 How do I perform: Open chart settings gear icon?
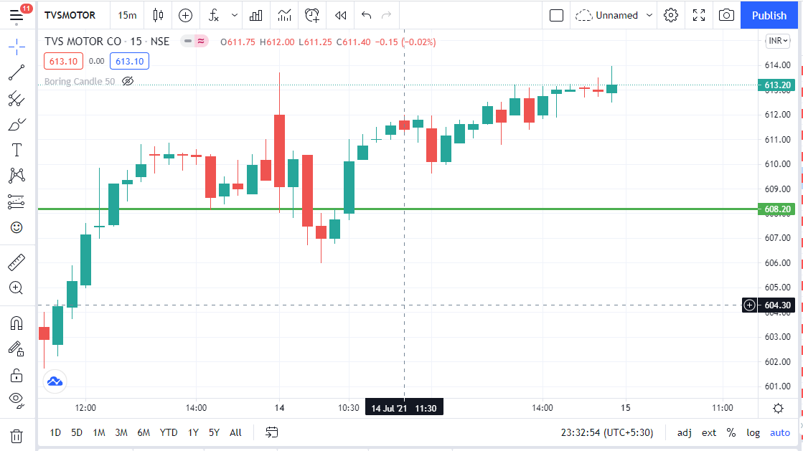click(x=671, y=15)
